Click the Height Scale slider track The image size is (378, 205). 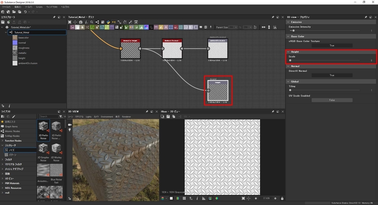[x=325, y=60]
